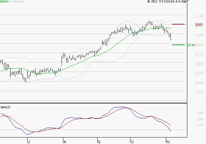Click the BBands legend label
Image resolution: width=206 pixels, height=144 pixels.
tap(18, 2)
